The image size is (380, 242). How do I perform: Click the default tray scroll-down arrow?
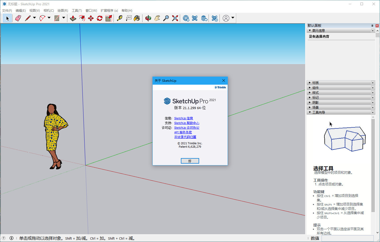tap(377, 233)
